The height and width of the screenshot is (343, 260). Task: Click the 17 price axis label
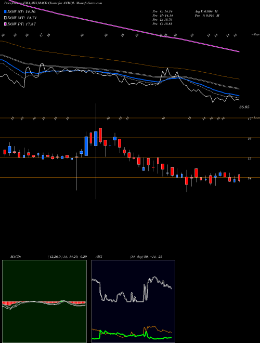point(249,119)
